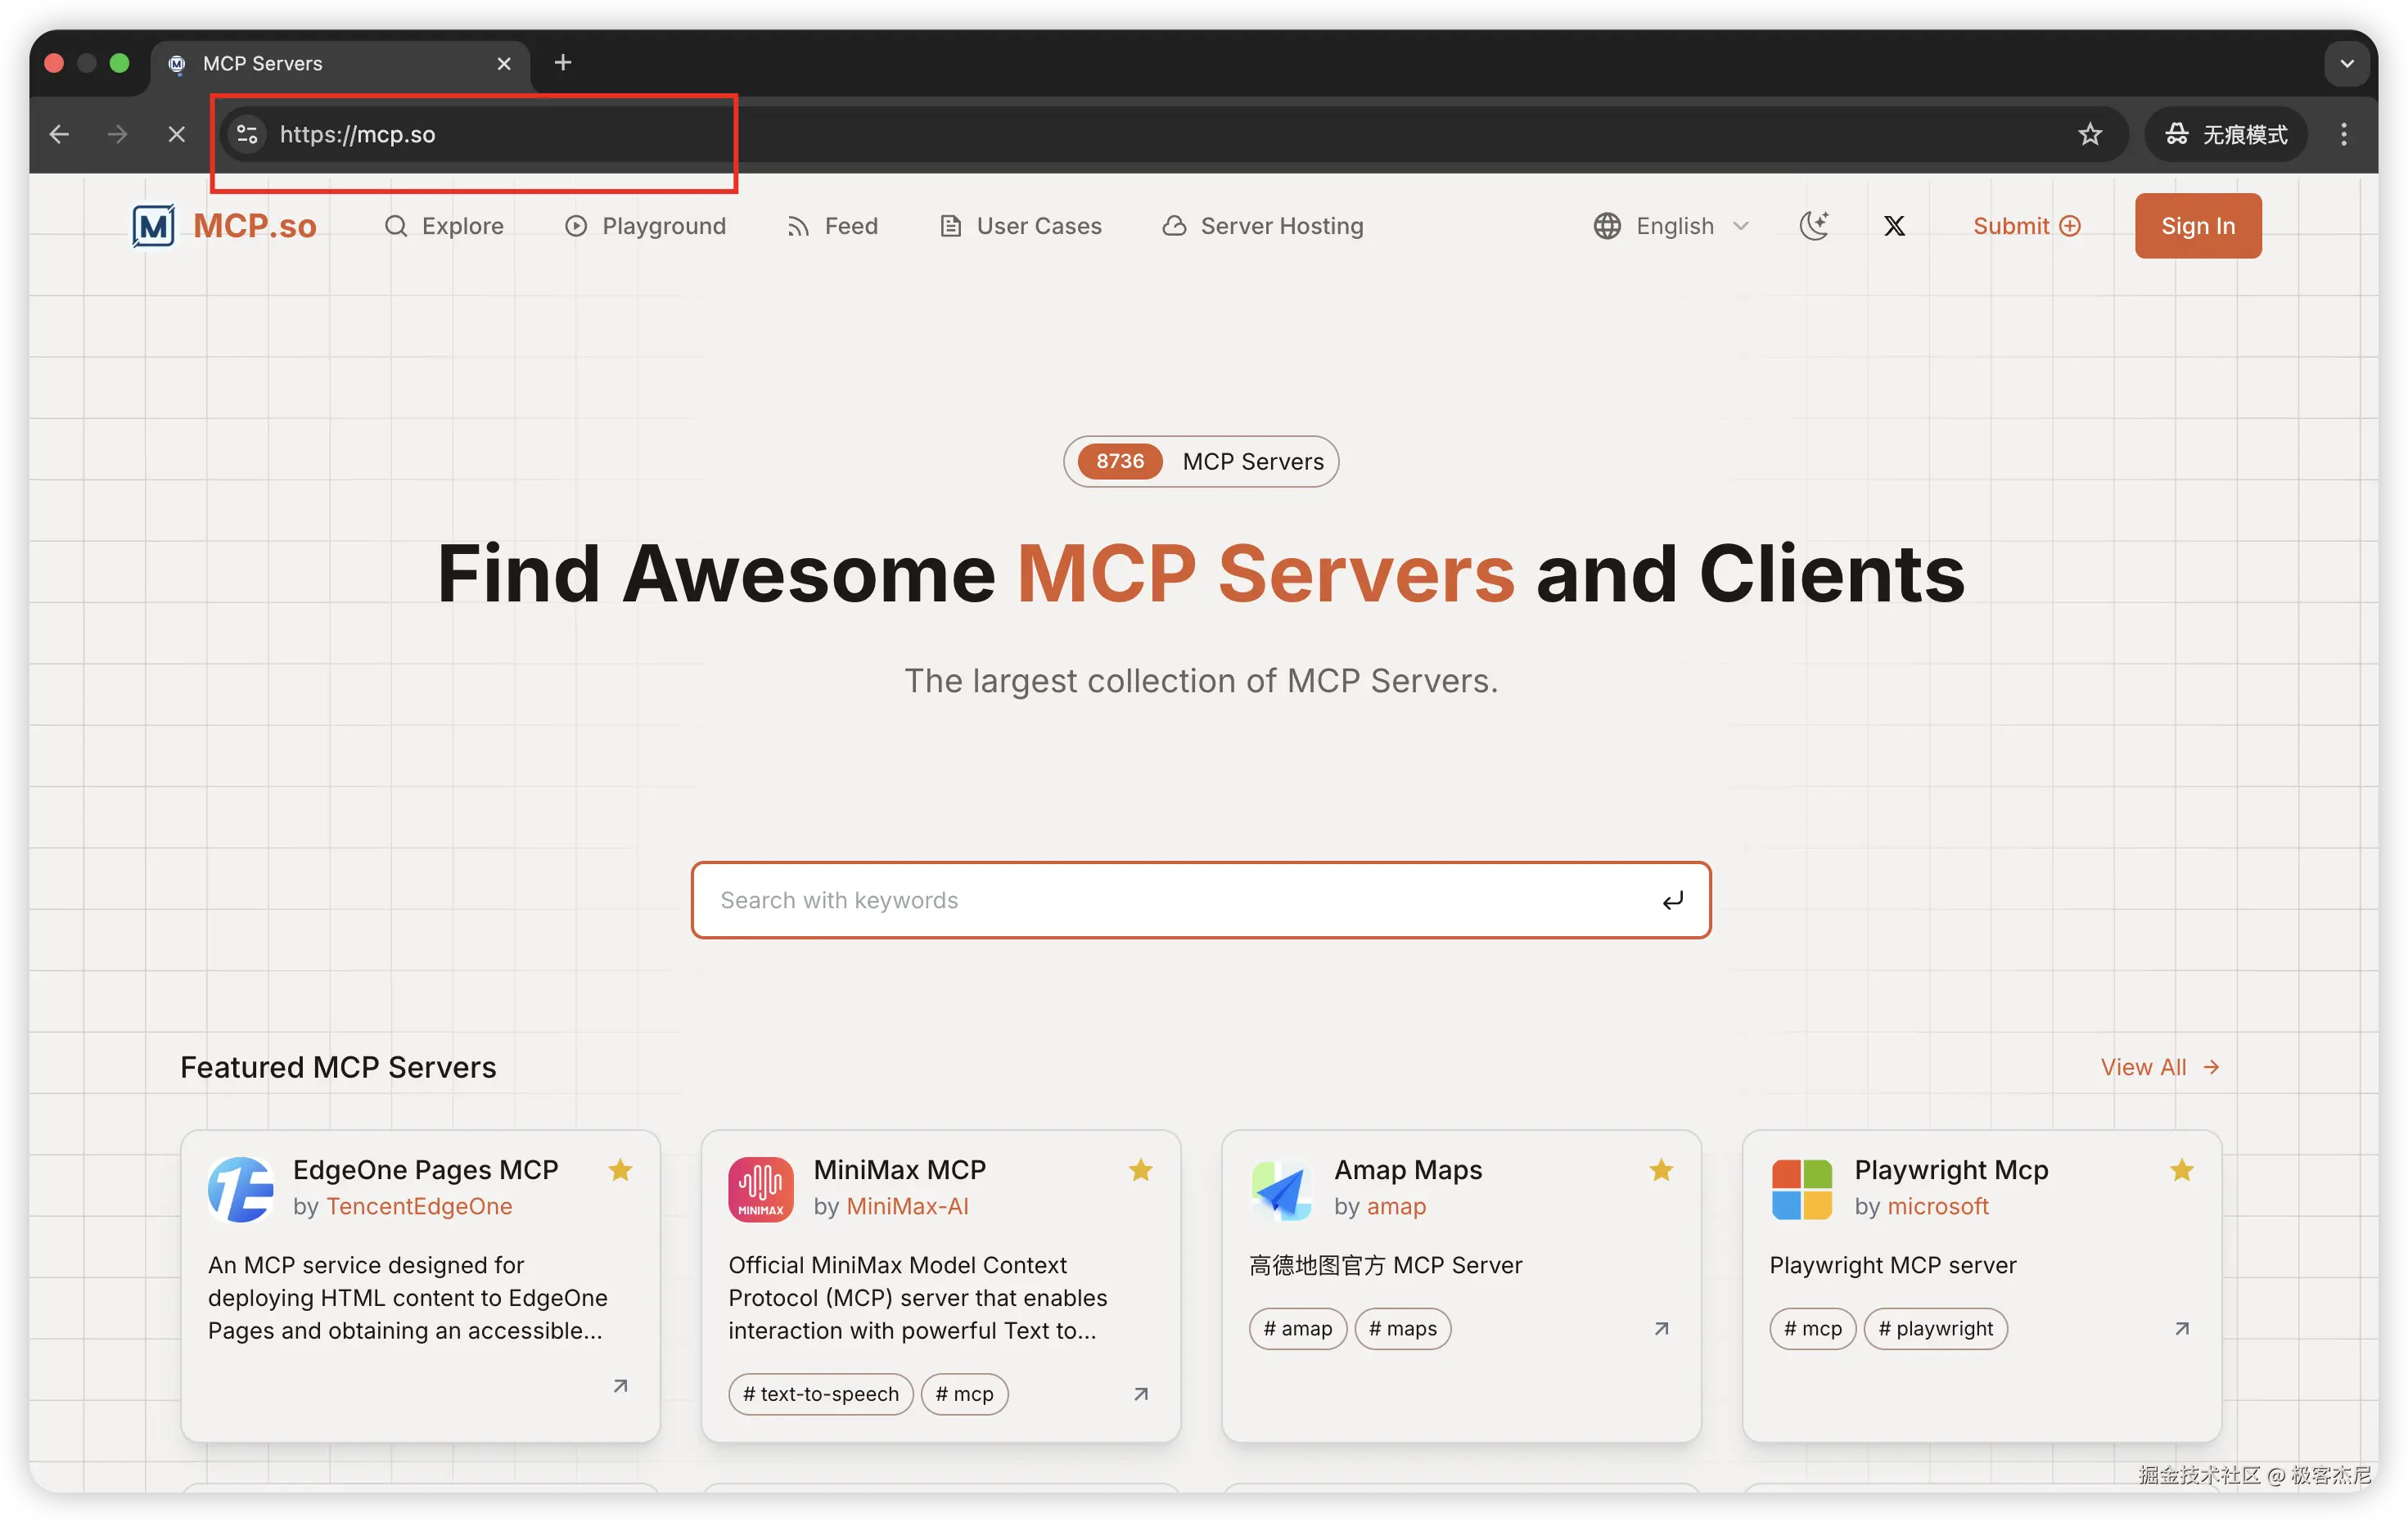This screenshot has height=1522, width=2408.
Task: Toggle dark mode with the moon icon
Action: [1814, 226]
